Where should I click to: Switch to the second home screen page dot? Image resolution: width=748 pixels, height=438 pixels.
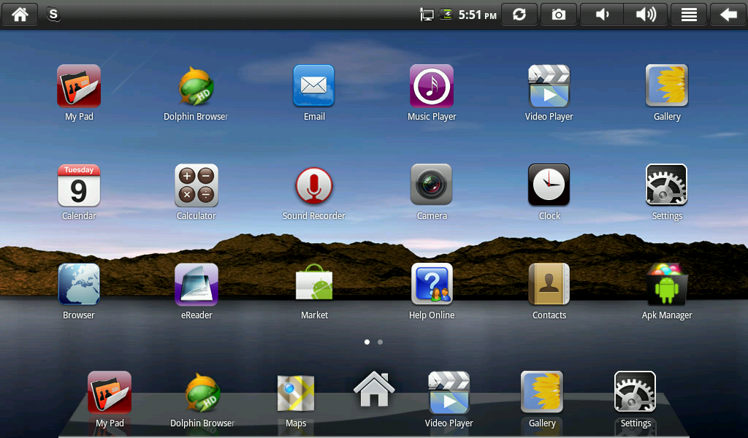380,342
